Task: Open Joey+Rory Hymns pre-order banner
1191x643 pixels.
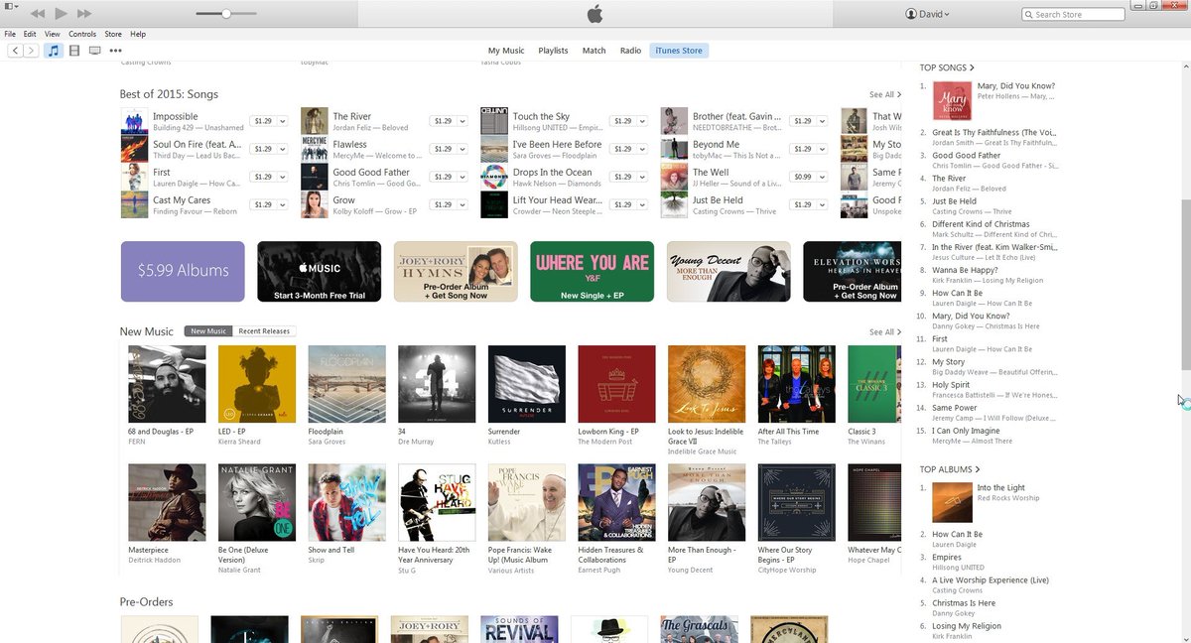Action: tap(456, 271)
